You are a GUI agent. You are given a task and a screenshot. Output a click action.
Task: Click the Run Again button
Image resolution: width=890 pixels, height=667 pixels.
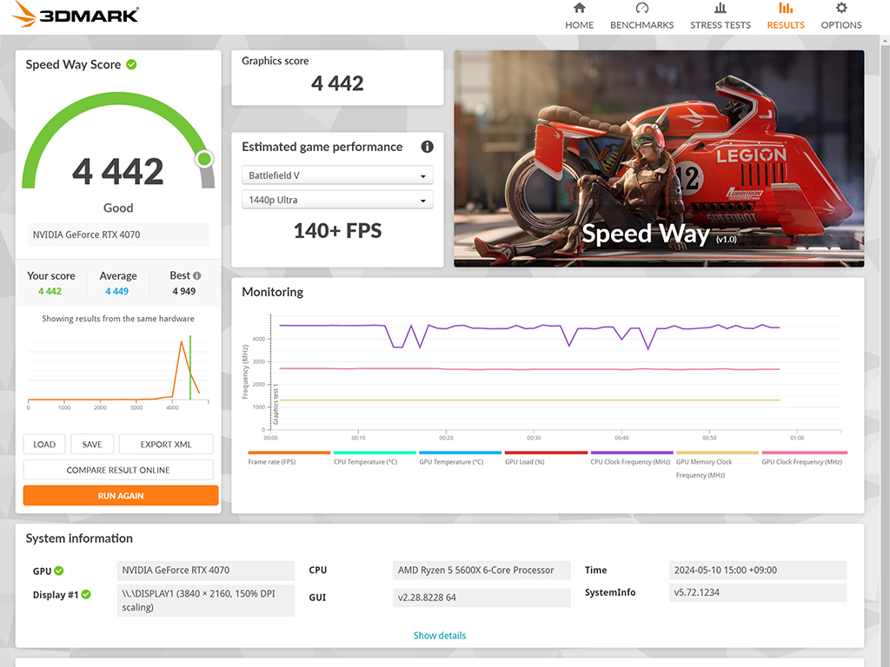click(x=120, y=496)
